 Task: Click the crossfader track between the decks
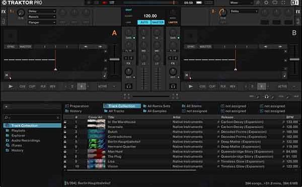pyautogui.click(x=151, y=96)
